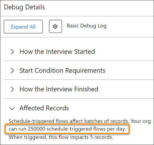
Task: Collapse the Affected Records chevron
Action: pos(12,108)
